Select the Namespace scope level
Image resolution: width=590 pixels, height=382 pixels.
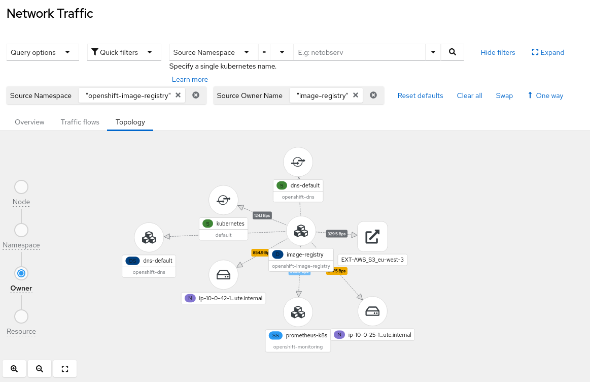point(21,230)
